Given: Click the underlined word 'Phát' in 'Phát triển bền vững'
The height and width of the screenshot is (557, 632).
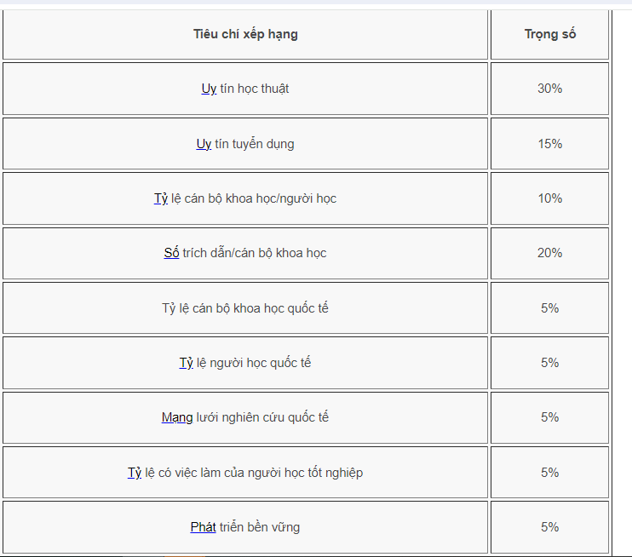Looking at the screenshot, I should (x=203, y=527).
